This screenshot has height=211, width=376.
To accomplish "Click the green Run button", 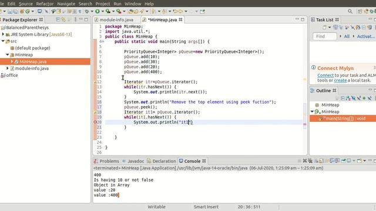I will 98,11.
